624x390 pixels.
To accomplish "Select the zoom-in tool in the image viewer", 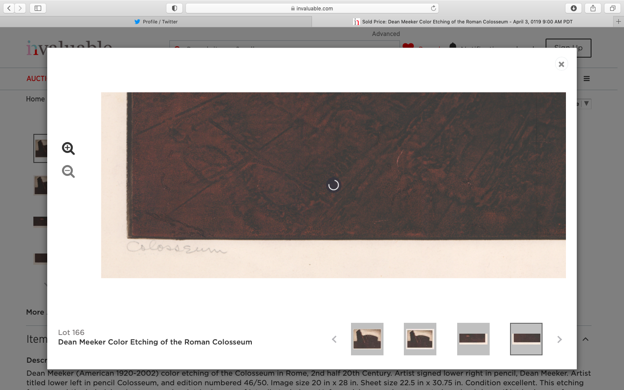I will click(x=68, y=148).
